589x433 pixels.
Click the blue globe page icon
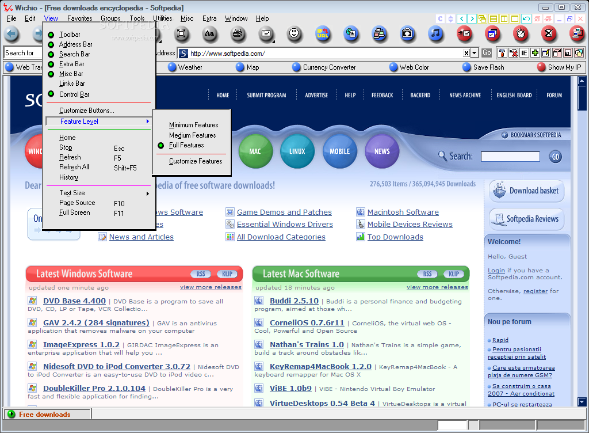[x=351, y=34]
